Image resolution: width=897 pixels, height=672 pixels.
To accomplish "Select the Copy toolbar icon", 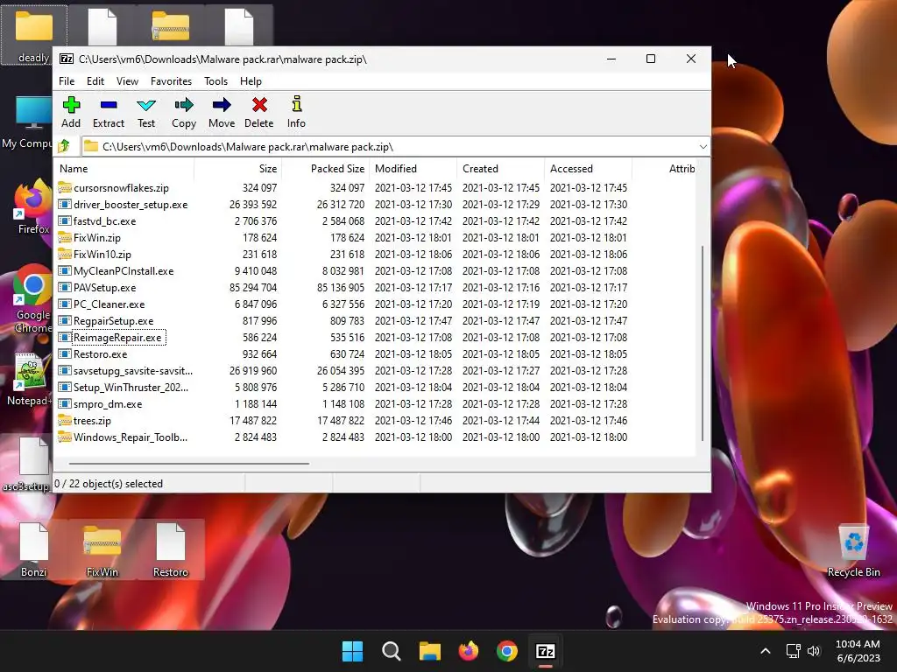I will coord(184,105).
